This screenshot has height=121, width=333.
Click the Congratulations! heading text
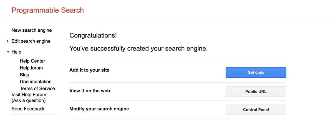93,36
